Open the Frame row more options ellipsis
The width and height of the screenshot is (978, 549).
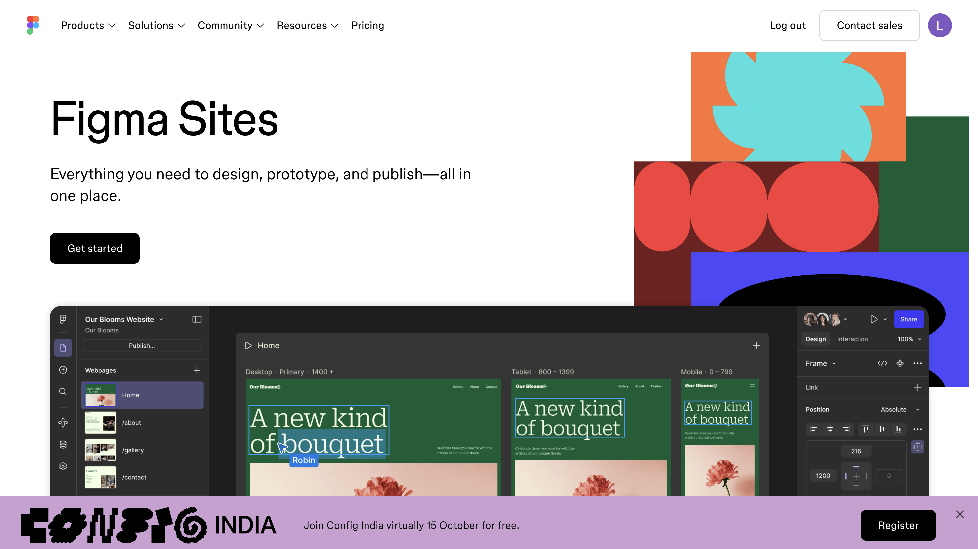pyautogui.click(x=917, y=363)
